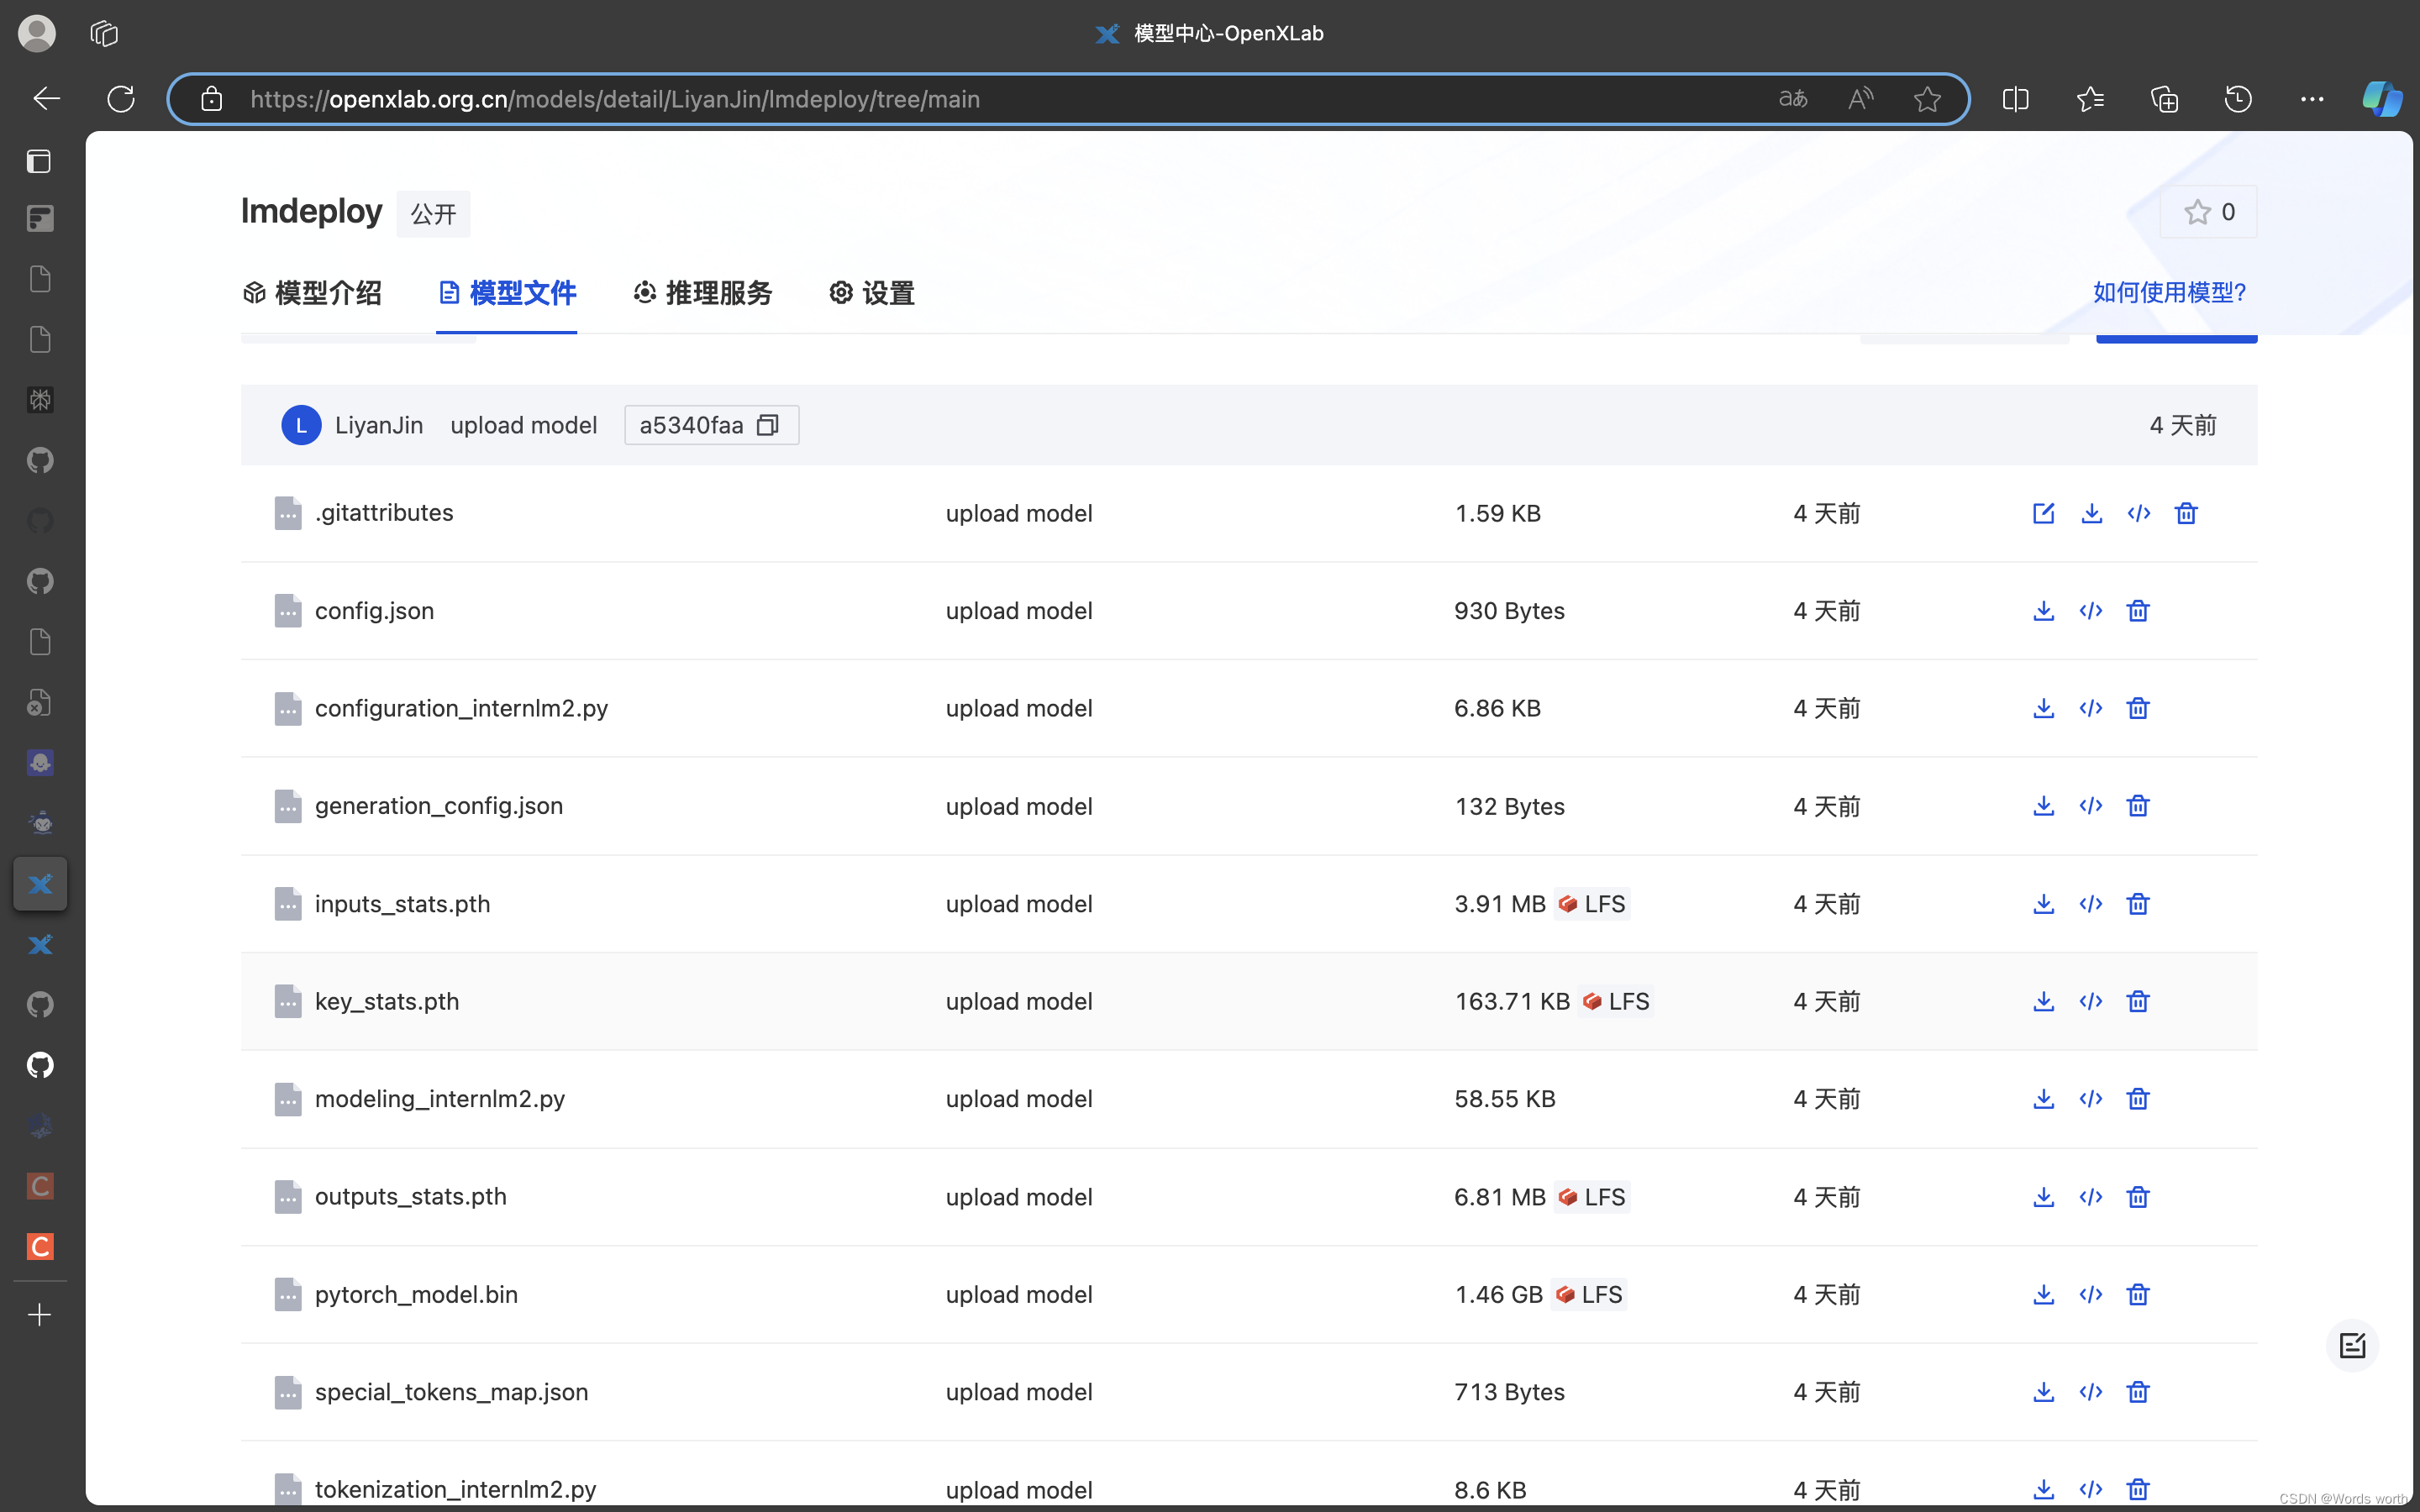The width and height of the screenshot is (2420, 1512).
Task: View site info lock icon
Action: click(211, 99)
